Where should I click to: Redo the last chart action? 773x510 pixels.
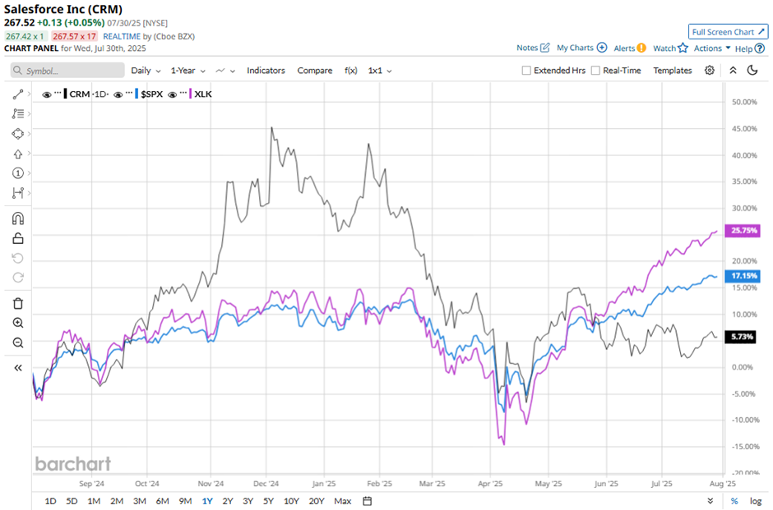click(18, 278)
